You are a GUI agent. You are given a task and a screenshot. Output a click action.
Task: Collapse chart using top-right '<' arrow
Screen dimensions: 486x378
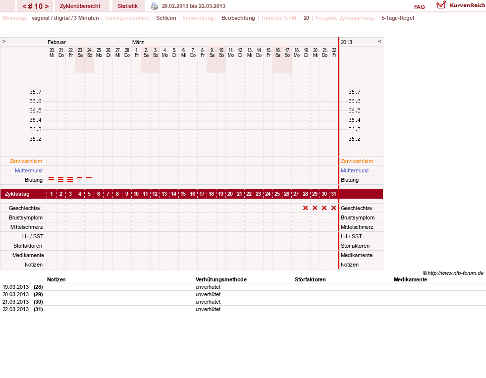pyautogui.click(x=379, y=42)
